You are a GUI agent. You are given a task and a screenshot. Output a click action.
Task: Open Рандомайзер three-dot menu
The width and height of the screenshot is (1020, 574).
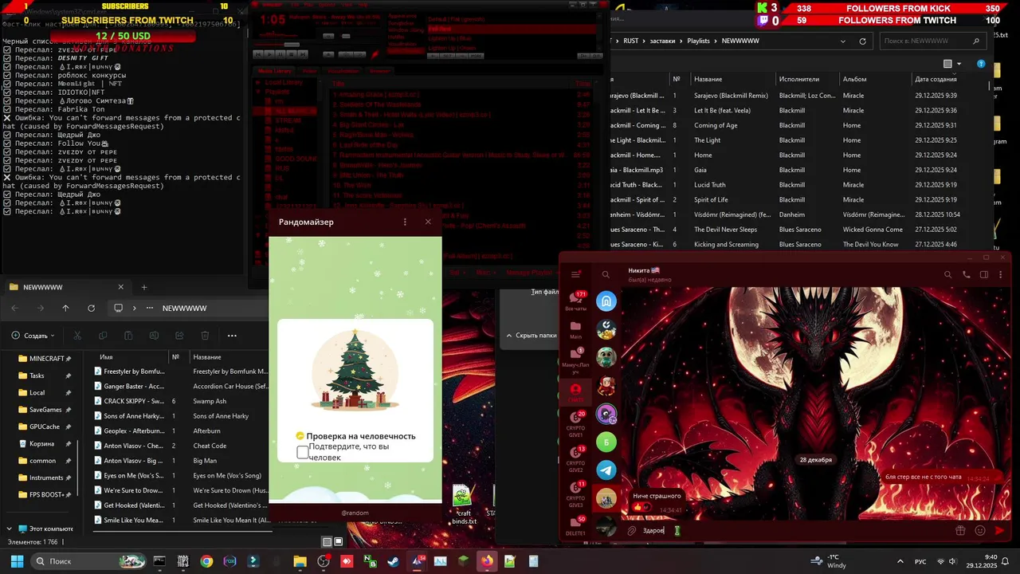[405, 222]
